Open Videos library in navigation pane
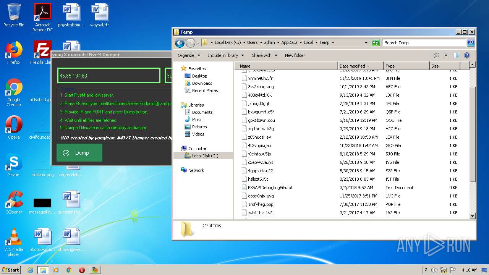 (198, 134)
